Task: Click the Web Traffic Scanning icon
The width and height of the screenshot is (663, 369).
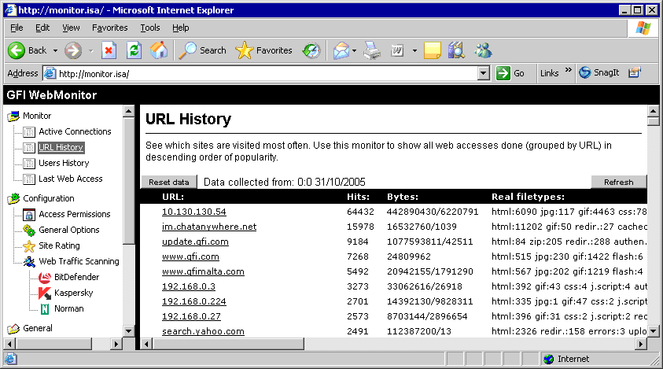Action: click(29, 261)
